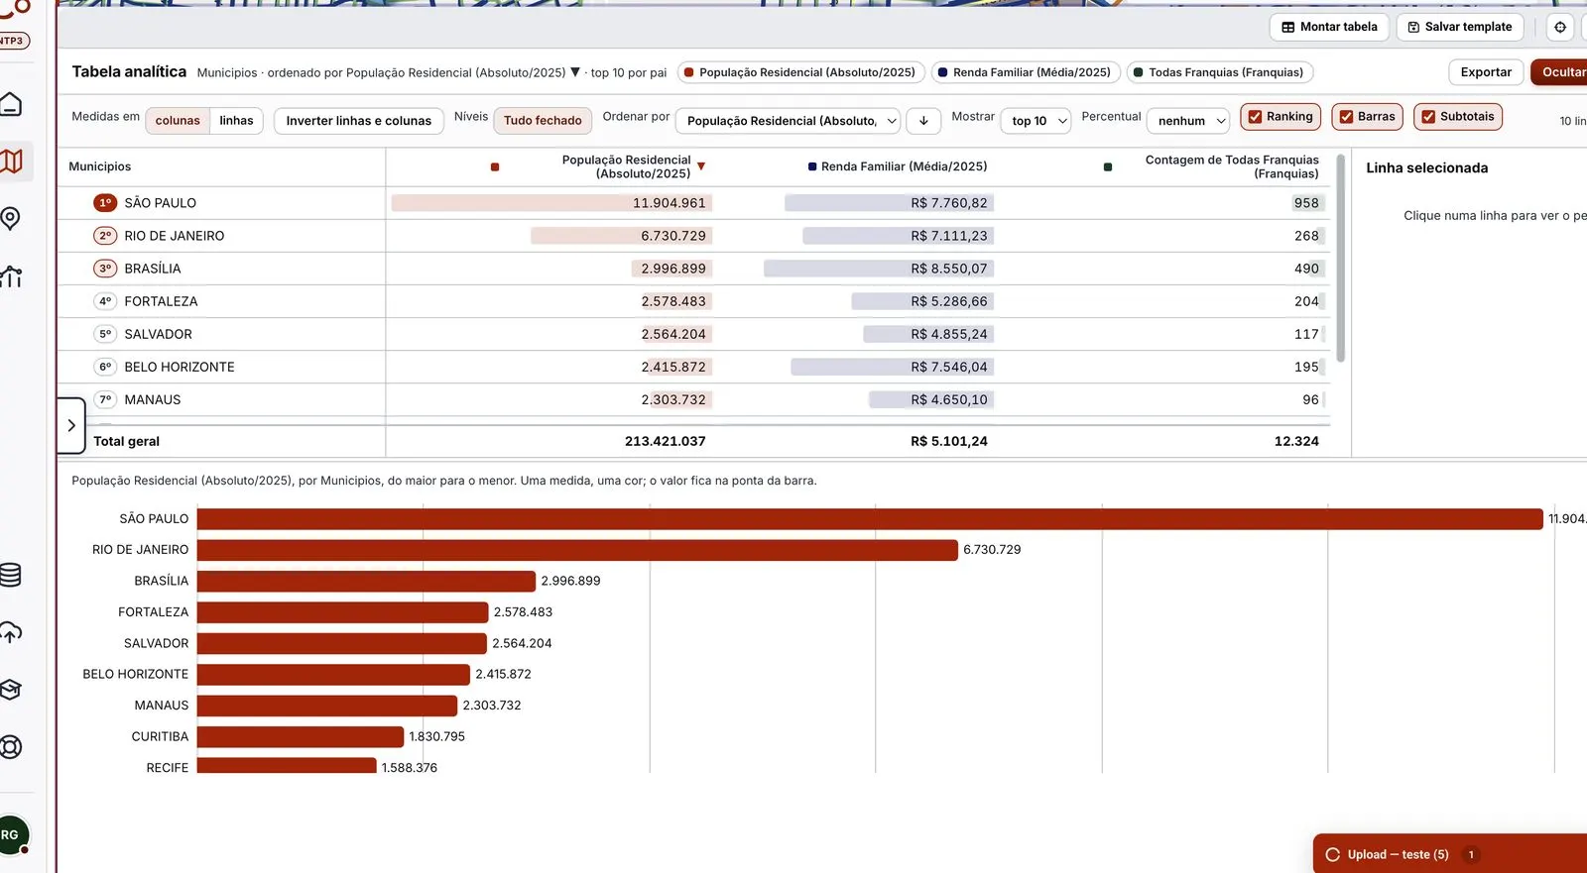
Task: Click the Municipios column header
Action: (x=100, y=166)
